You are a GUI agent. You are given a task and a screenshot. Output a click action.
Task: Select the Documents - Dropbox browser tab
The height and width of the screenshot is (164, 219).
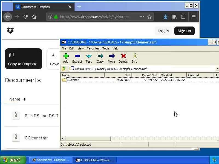tap(44, 7)
